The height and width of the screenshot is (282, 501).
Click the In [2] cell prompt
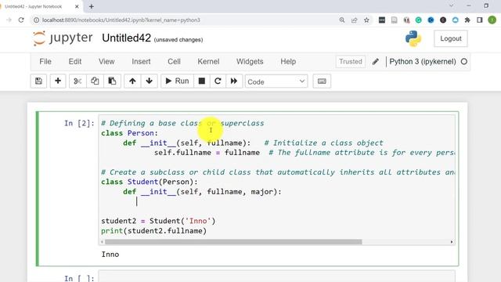pyautogui.click(x=79, y=123)
